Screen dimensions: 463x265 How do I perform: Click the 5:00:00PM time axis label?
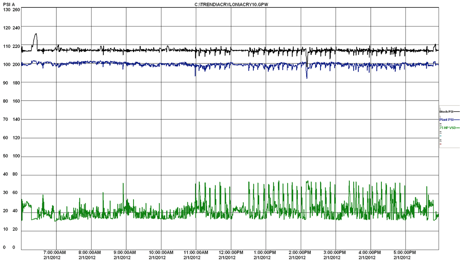click(404, 253)
